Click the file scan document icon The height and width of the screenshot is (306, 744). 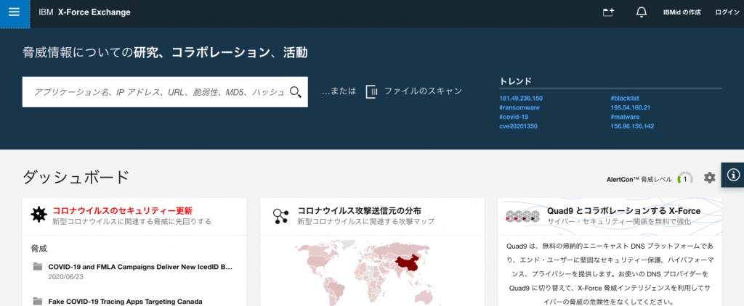click(371, 91)
